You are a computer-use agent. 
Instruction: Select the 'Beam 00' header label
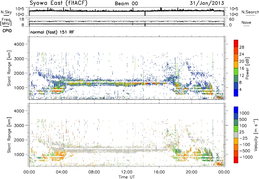pos(126,4)
